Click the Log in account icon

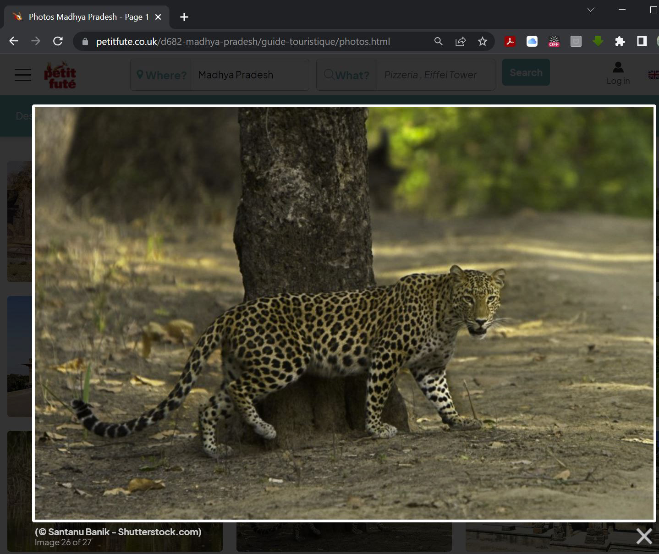pos(618,73)
